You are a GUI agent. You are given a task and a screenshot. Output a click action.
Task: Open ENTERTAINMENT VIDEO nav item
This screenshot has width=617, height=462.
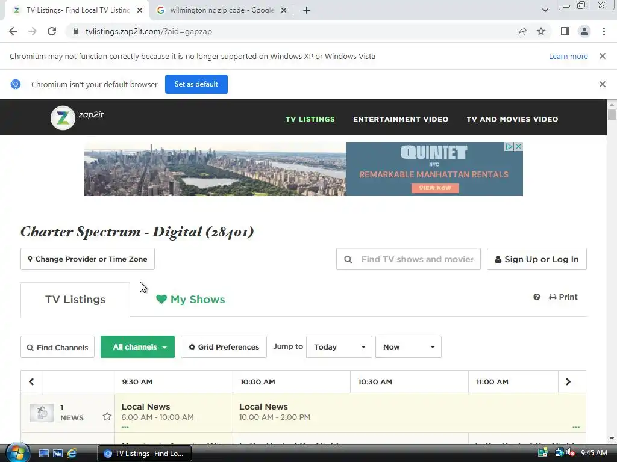click(401, 119)
